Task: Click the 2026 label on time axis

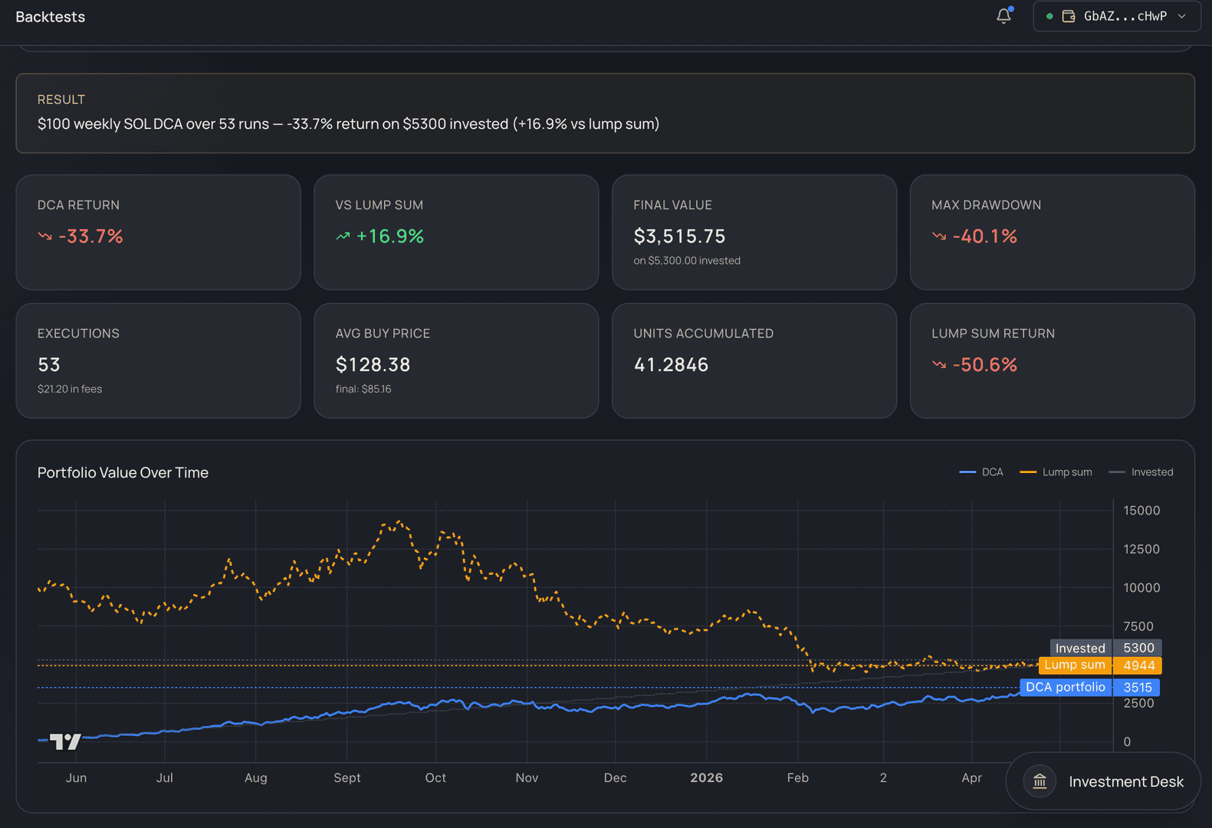Action: tap(706, 777)
